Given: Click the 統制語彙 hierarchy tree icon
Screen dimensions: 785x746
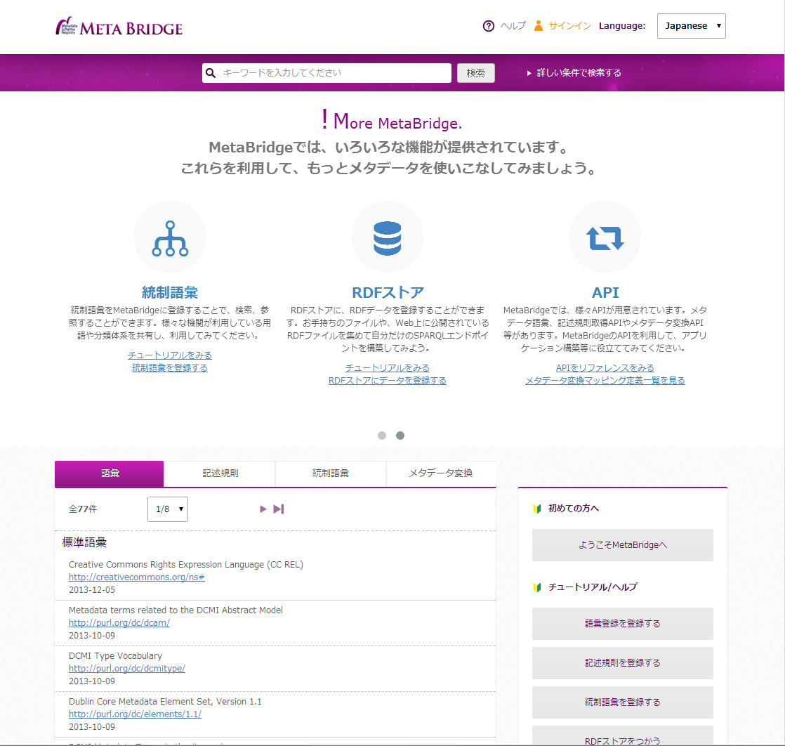Looking at the screenshot, I should click(x=170, y=238).
